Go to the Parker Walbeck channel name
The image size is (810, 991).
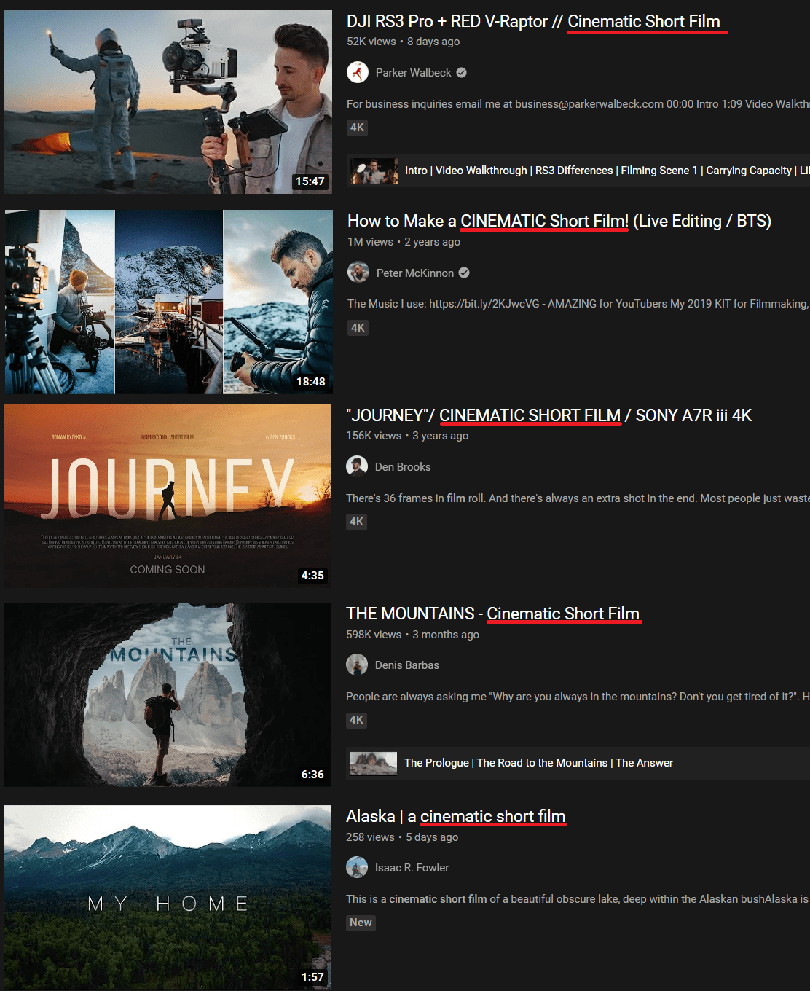(x=413, y=73)
